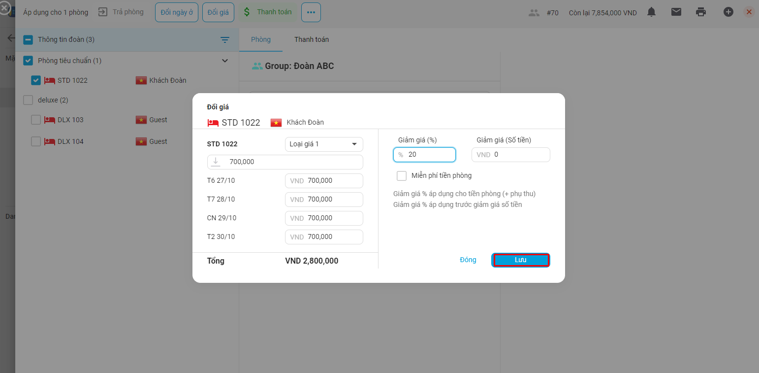Tick the DLX 104 room checkbox
Image resolution: width=759 pixels, height=373 pixels.
36,141
